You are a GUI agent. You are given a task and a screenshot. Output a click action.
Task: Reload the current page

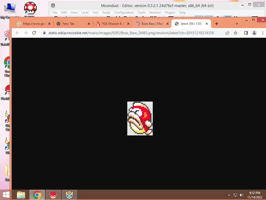tap(34, 33)
